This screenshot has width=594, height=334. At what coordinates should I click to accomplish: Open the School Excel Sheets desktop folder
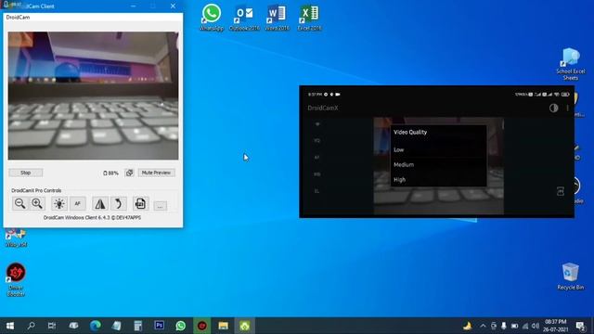pos(571,64)
